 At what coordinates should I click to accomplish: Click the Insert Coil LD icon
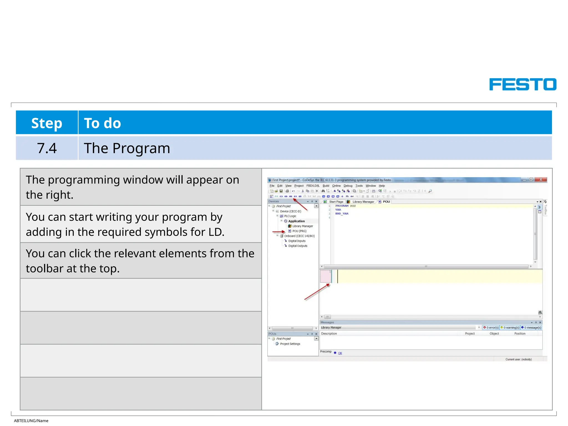(281, 196)
